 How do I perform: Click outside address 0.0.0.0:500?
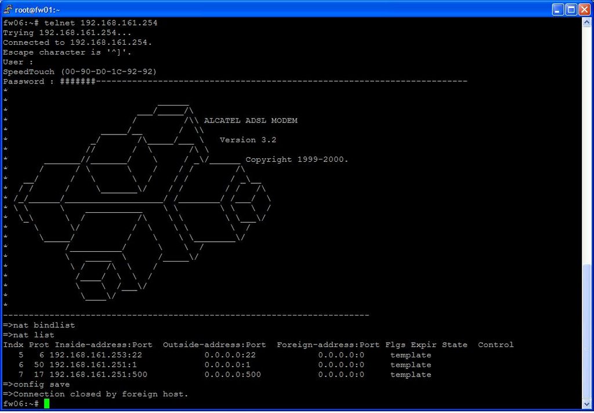[x=233, y=375]
